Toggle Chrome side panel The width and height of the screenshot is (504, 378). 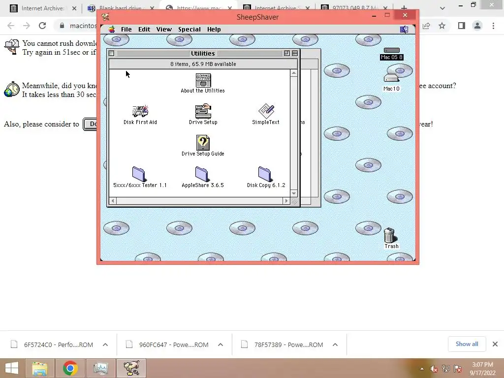tap(462, 26)
